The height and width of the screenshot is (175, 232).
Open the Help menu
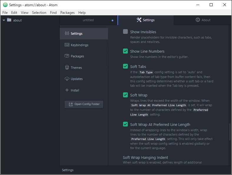pyautogui.click(x=82, y=13)
